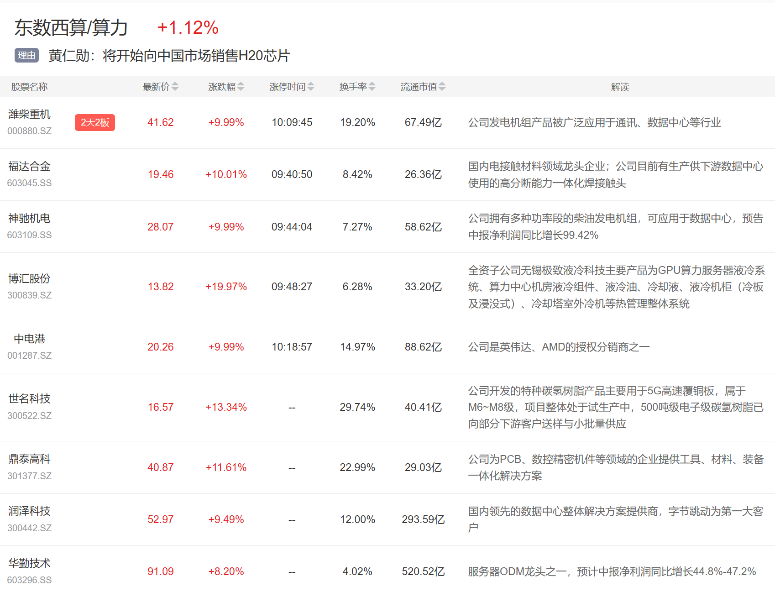The image size is (775, 597).
Task: Select change value +19.97%
Action: (226, 287)
